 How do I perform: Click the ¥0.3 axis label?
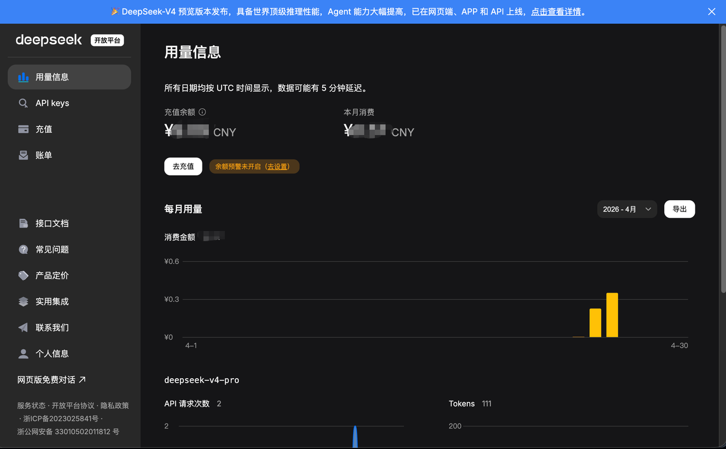172,299
